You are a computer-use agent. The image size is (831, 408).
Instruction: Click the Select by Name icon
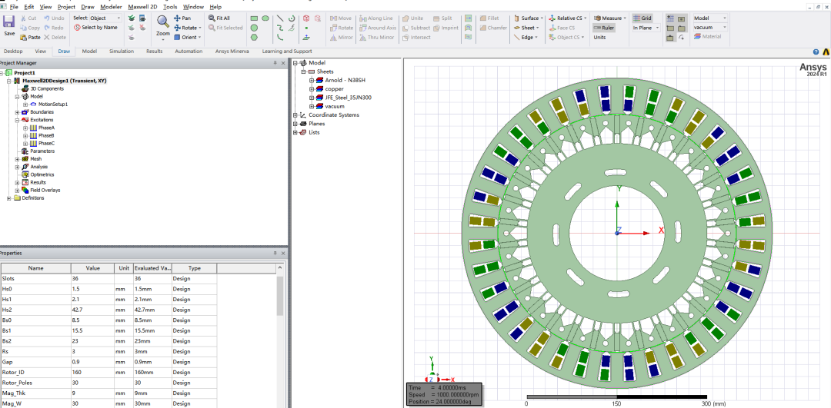(x=96, y=28)
